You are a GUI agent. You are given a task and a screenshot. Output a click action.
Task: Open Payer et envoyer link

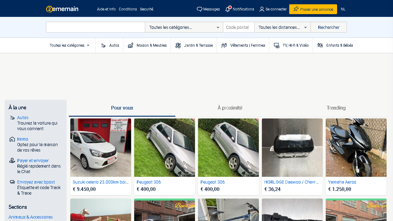[33, 161]
